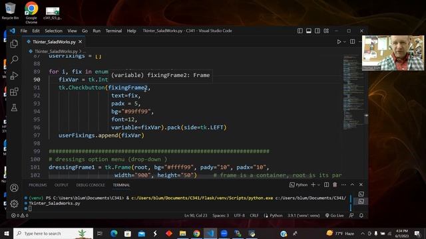Change indentation via Spaces: 3

220,215
